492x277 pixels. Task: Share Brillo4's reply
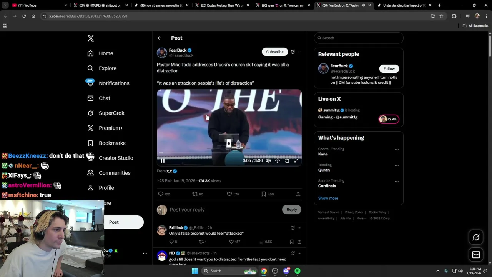pyautogui.click(x=299, y=242)
